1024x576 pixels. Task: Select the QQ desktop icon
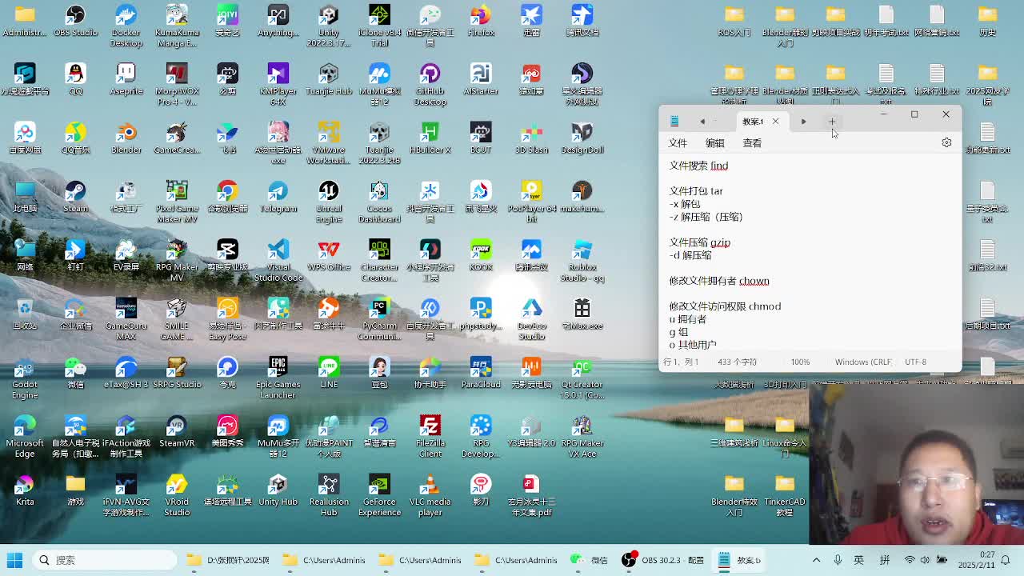[x=75, y=80]
